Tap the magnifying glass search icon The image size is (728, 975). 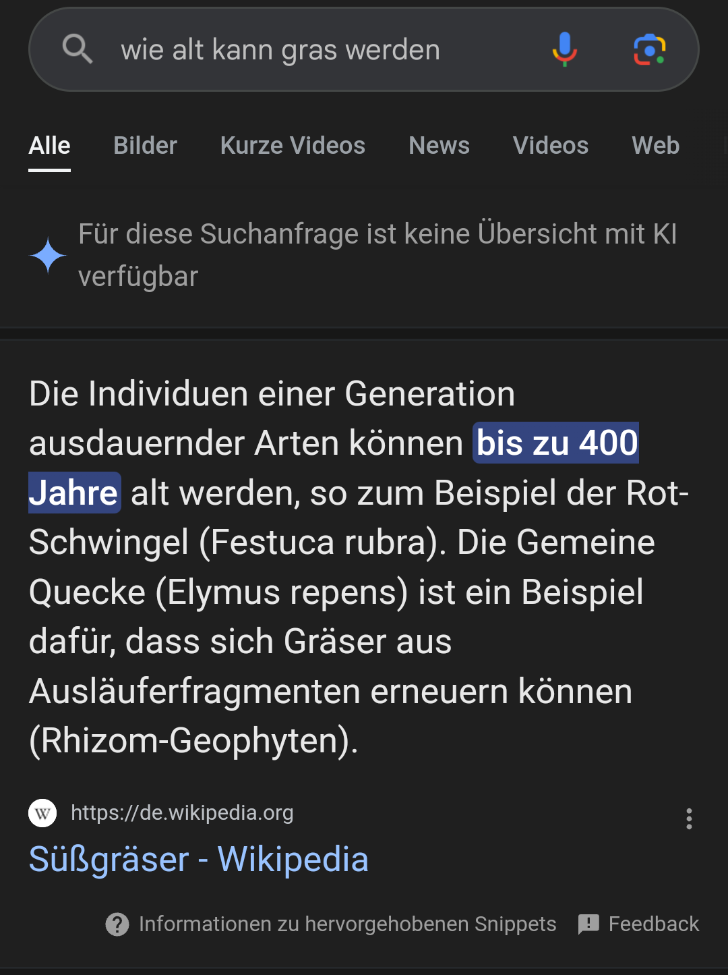point(78,49)
